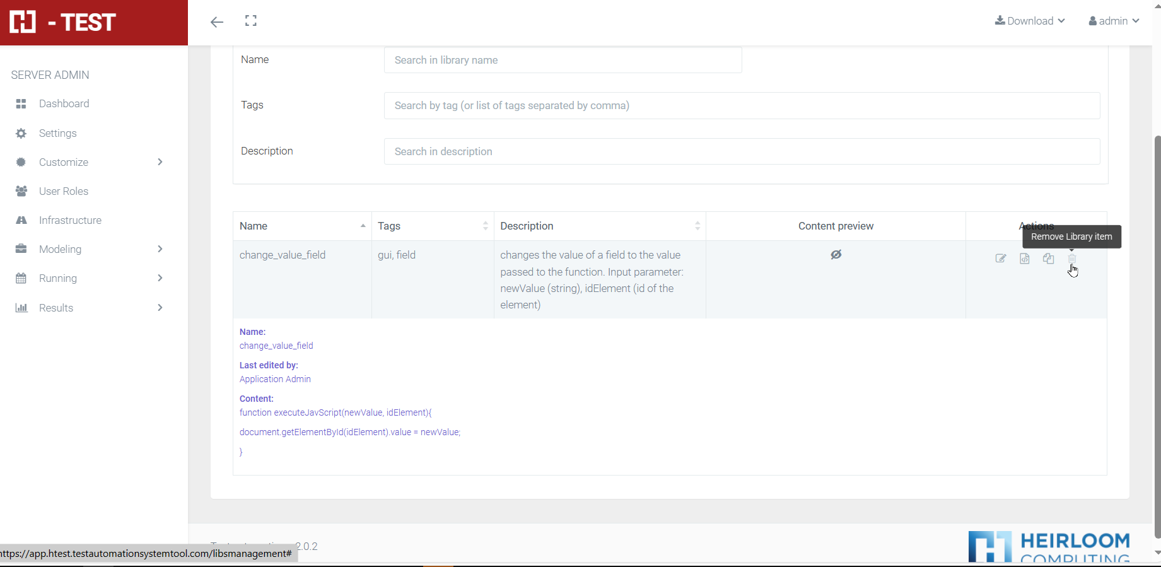Viewport: 1161px width, 567px height.
Task: Click the duplicate library item icon
Action: [1048, 259]
